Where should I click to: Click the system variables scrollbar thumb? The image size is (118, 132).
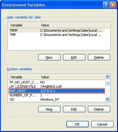[107, 83]
